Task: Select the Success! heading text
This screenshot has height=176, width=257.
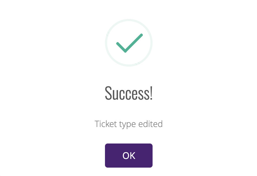Action: 129,93
